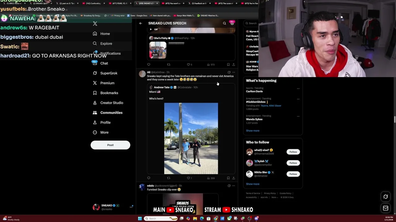
Task: Follow the what(t) else? account
Action: [x=293, y=152]
